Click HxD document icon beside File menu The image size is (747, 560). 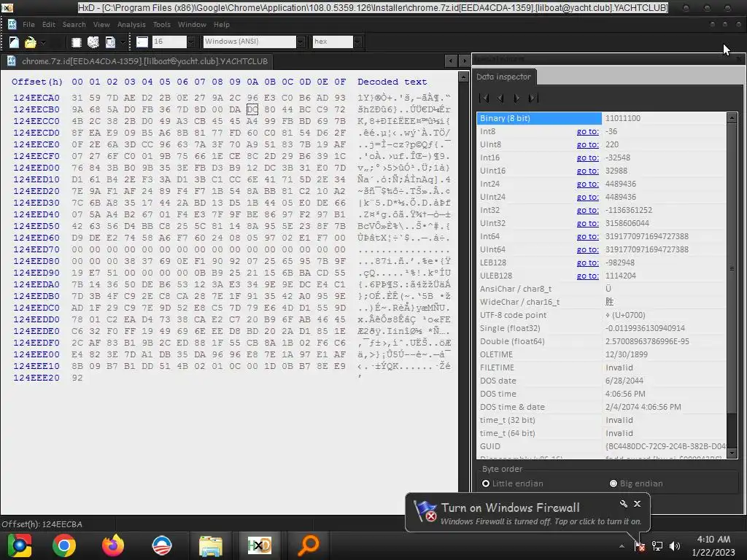tap(12, 24)
